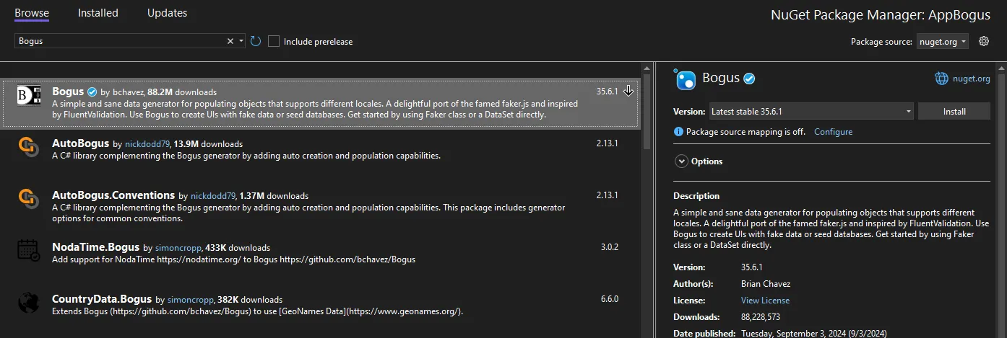
Task: Click the AutoBogus.Conventions package icon
Action: click(28, 198)
